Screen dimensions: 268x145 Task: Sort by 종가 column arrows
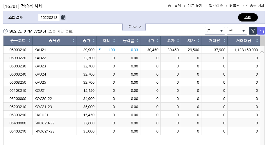tap(94, 41)
